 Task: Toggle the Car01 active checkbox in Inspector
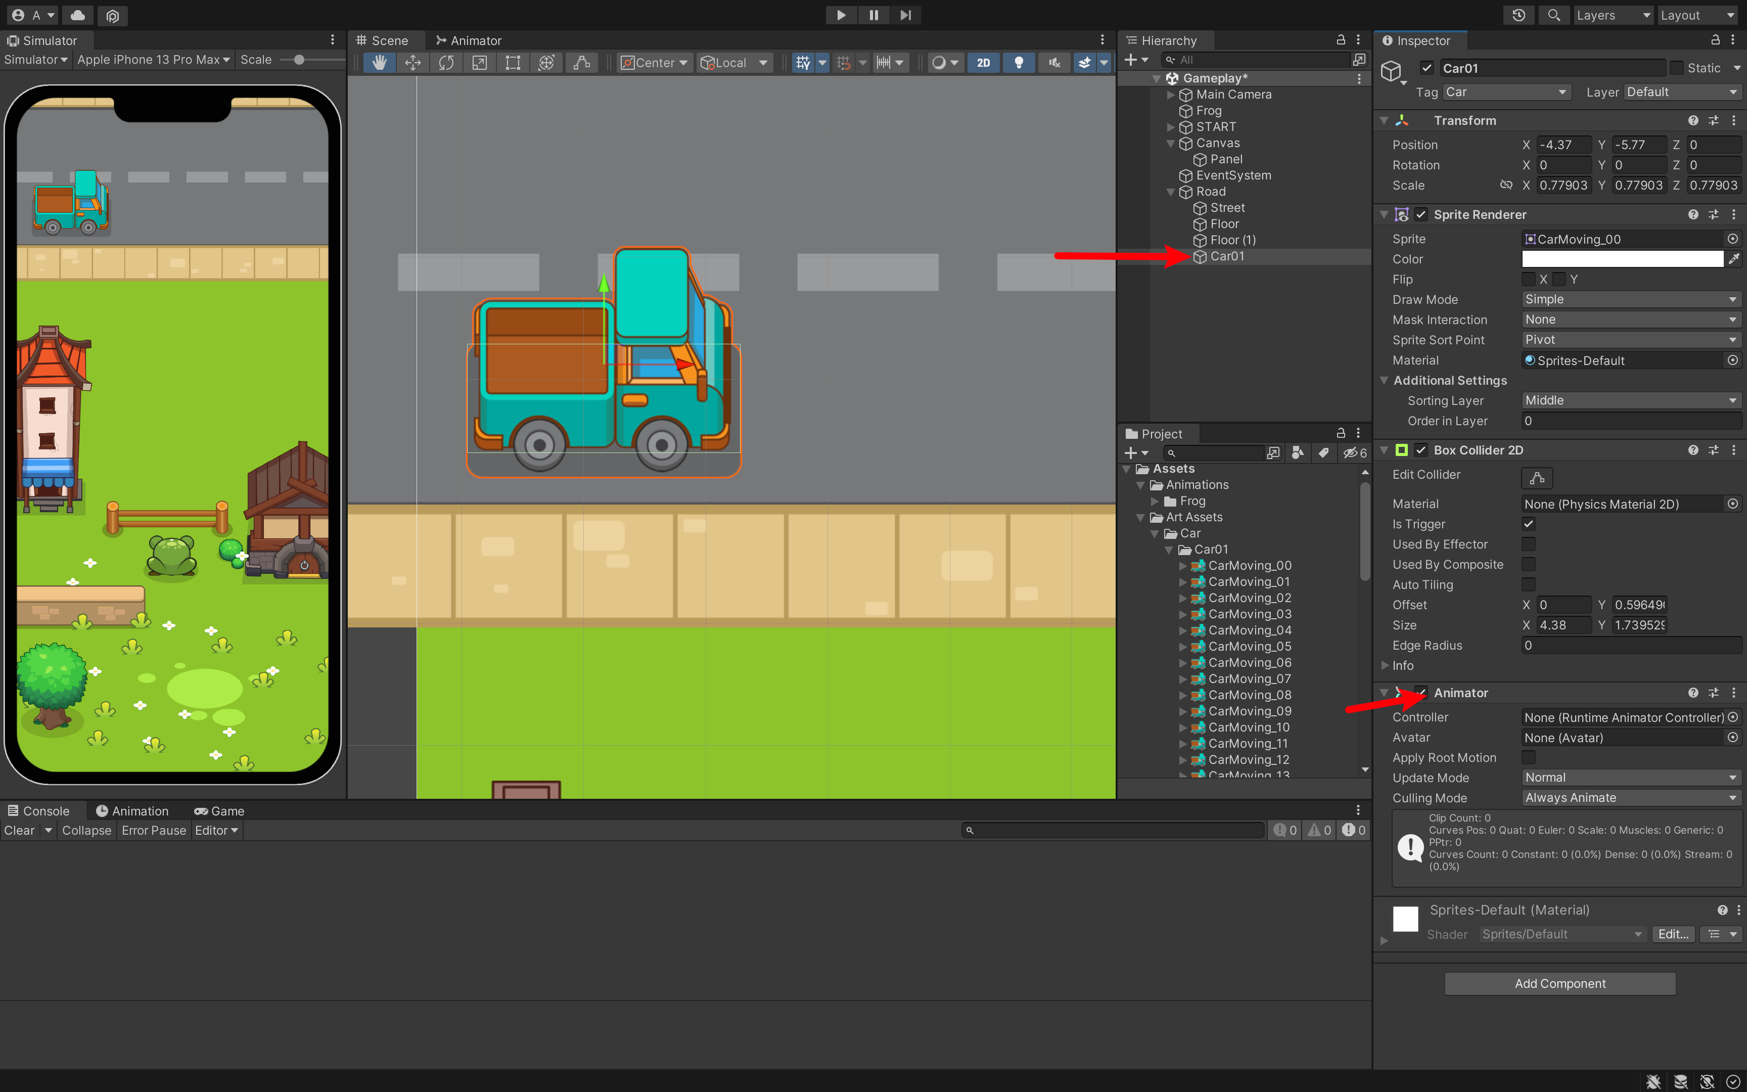pyautogui.click(x=1427, y=68)
